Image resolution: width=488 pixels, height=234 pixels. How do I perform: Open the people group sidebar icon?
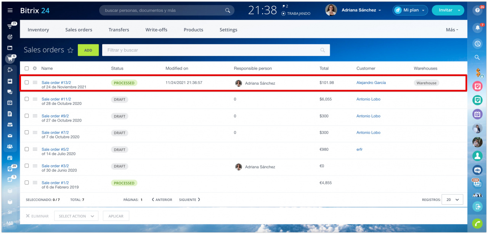point(10,146)
